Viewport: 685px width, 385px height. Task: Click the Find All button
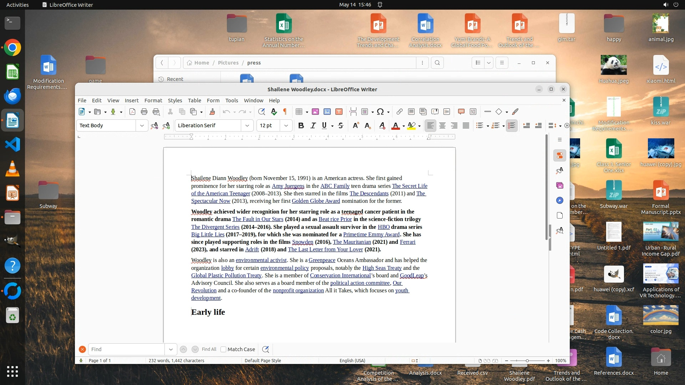pyautogui.click(x=209, y=349)
